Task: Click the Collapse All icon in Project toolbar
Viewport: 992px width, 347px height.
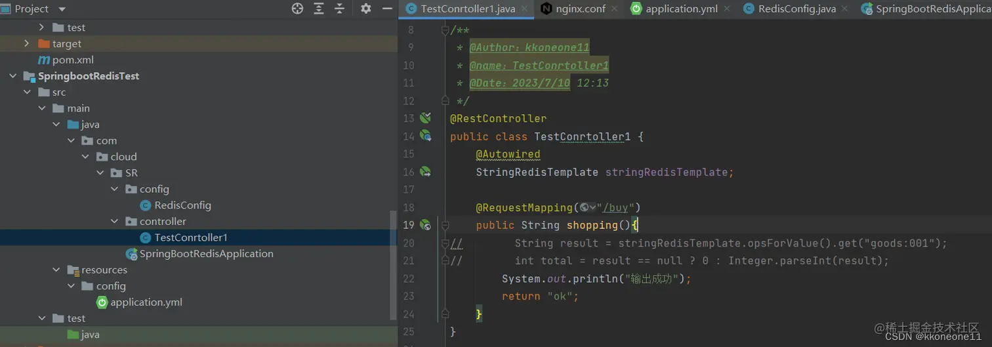Action: click(x=339, y=9)
